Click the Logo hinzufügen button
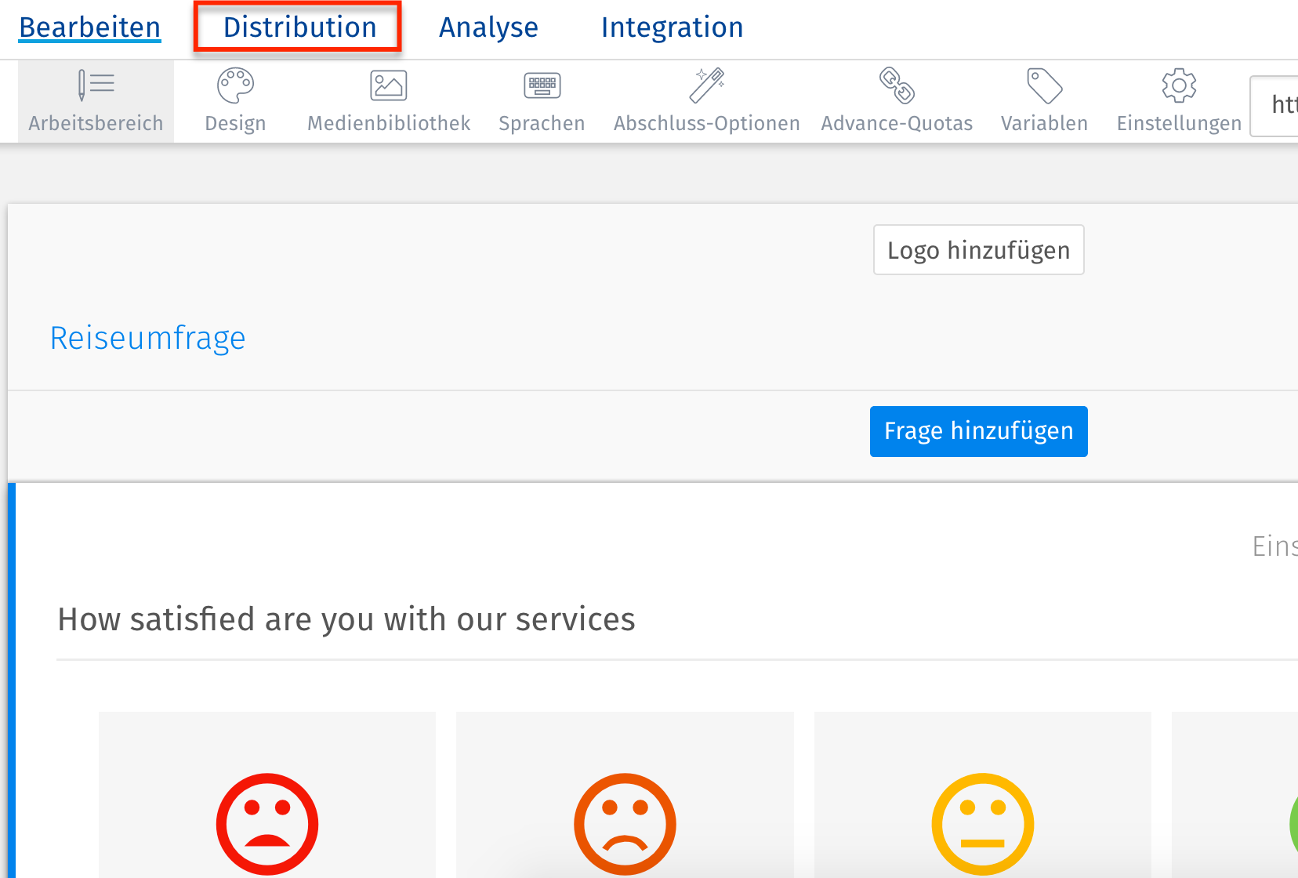 [978, 249]
